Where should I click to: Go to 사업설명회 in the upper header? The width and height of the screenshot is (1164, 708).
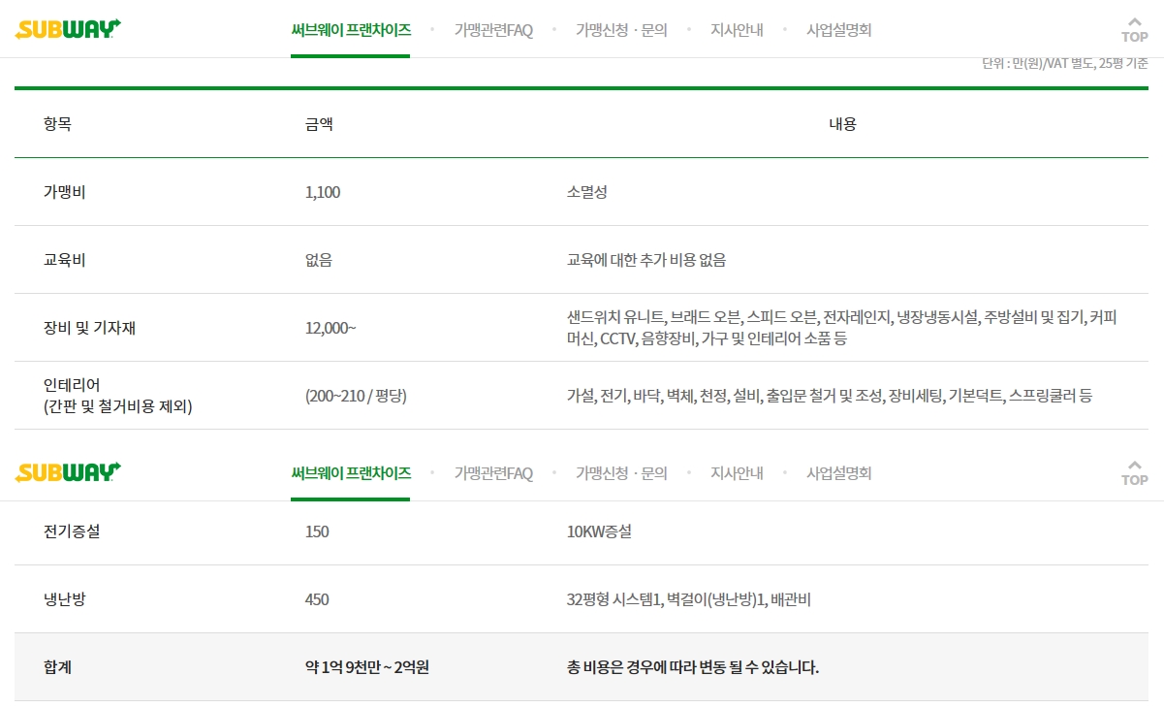(838, 30)
